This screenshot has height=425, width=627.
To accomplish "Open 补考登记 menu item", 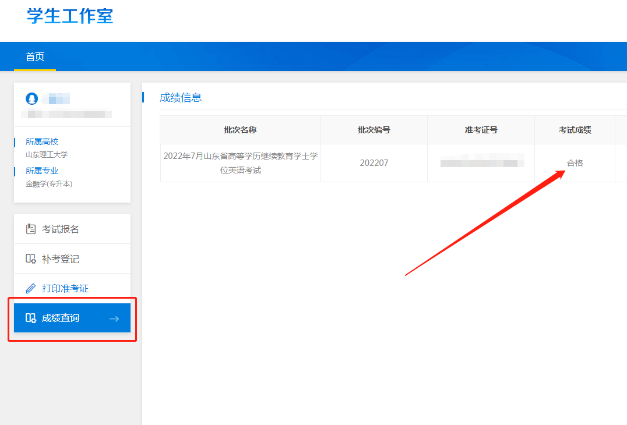I will [x=72, y=259].
